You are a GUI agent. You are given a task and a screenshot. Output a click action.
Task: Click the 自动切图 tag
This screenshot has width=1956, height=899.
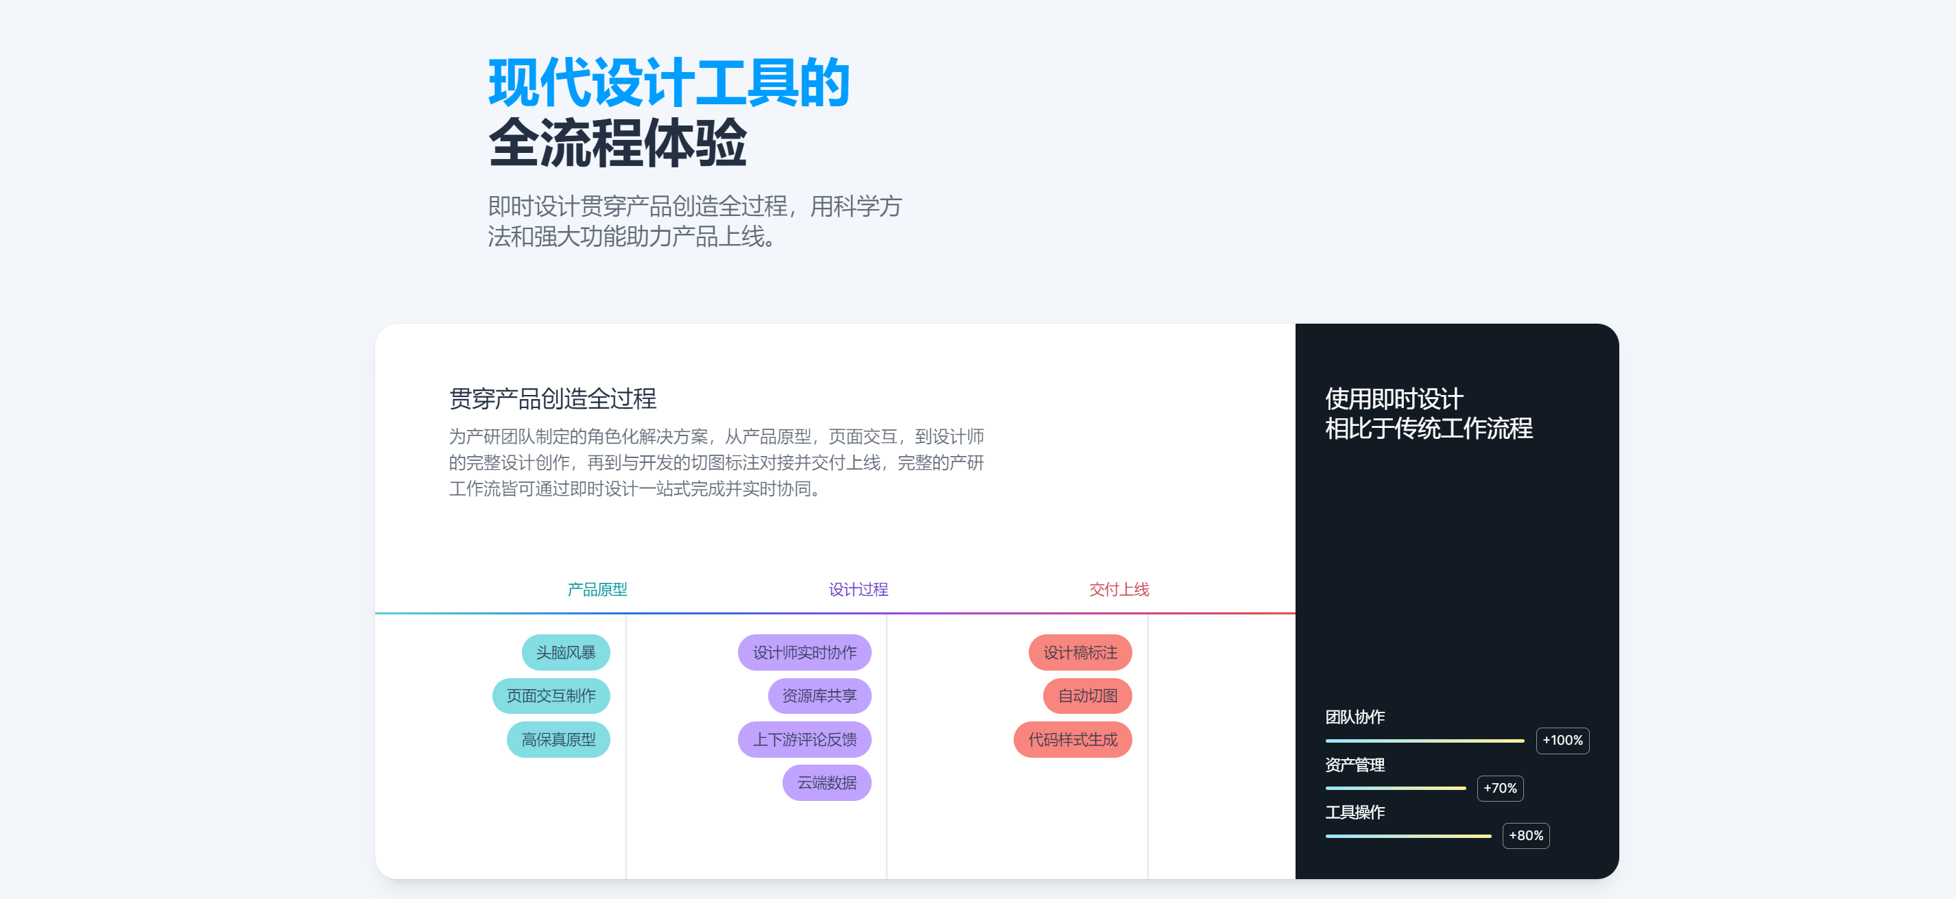[1087, 695]
